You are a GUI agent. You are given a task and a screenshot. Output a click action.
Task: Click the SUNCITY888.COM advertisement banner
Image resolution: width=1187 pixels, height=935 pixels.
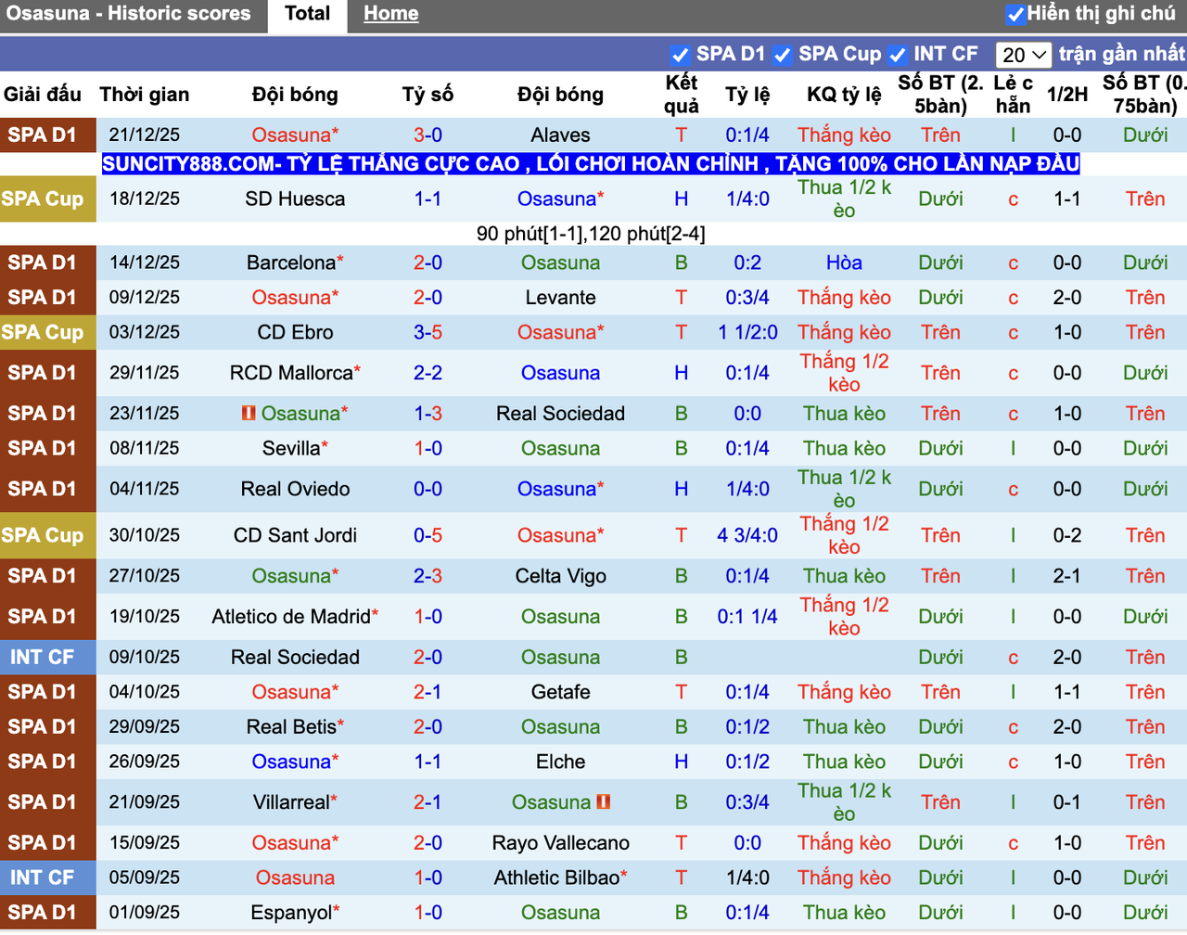coord(591,164)
